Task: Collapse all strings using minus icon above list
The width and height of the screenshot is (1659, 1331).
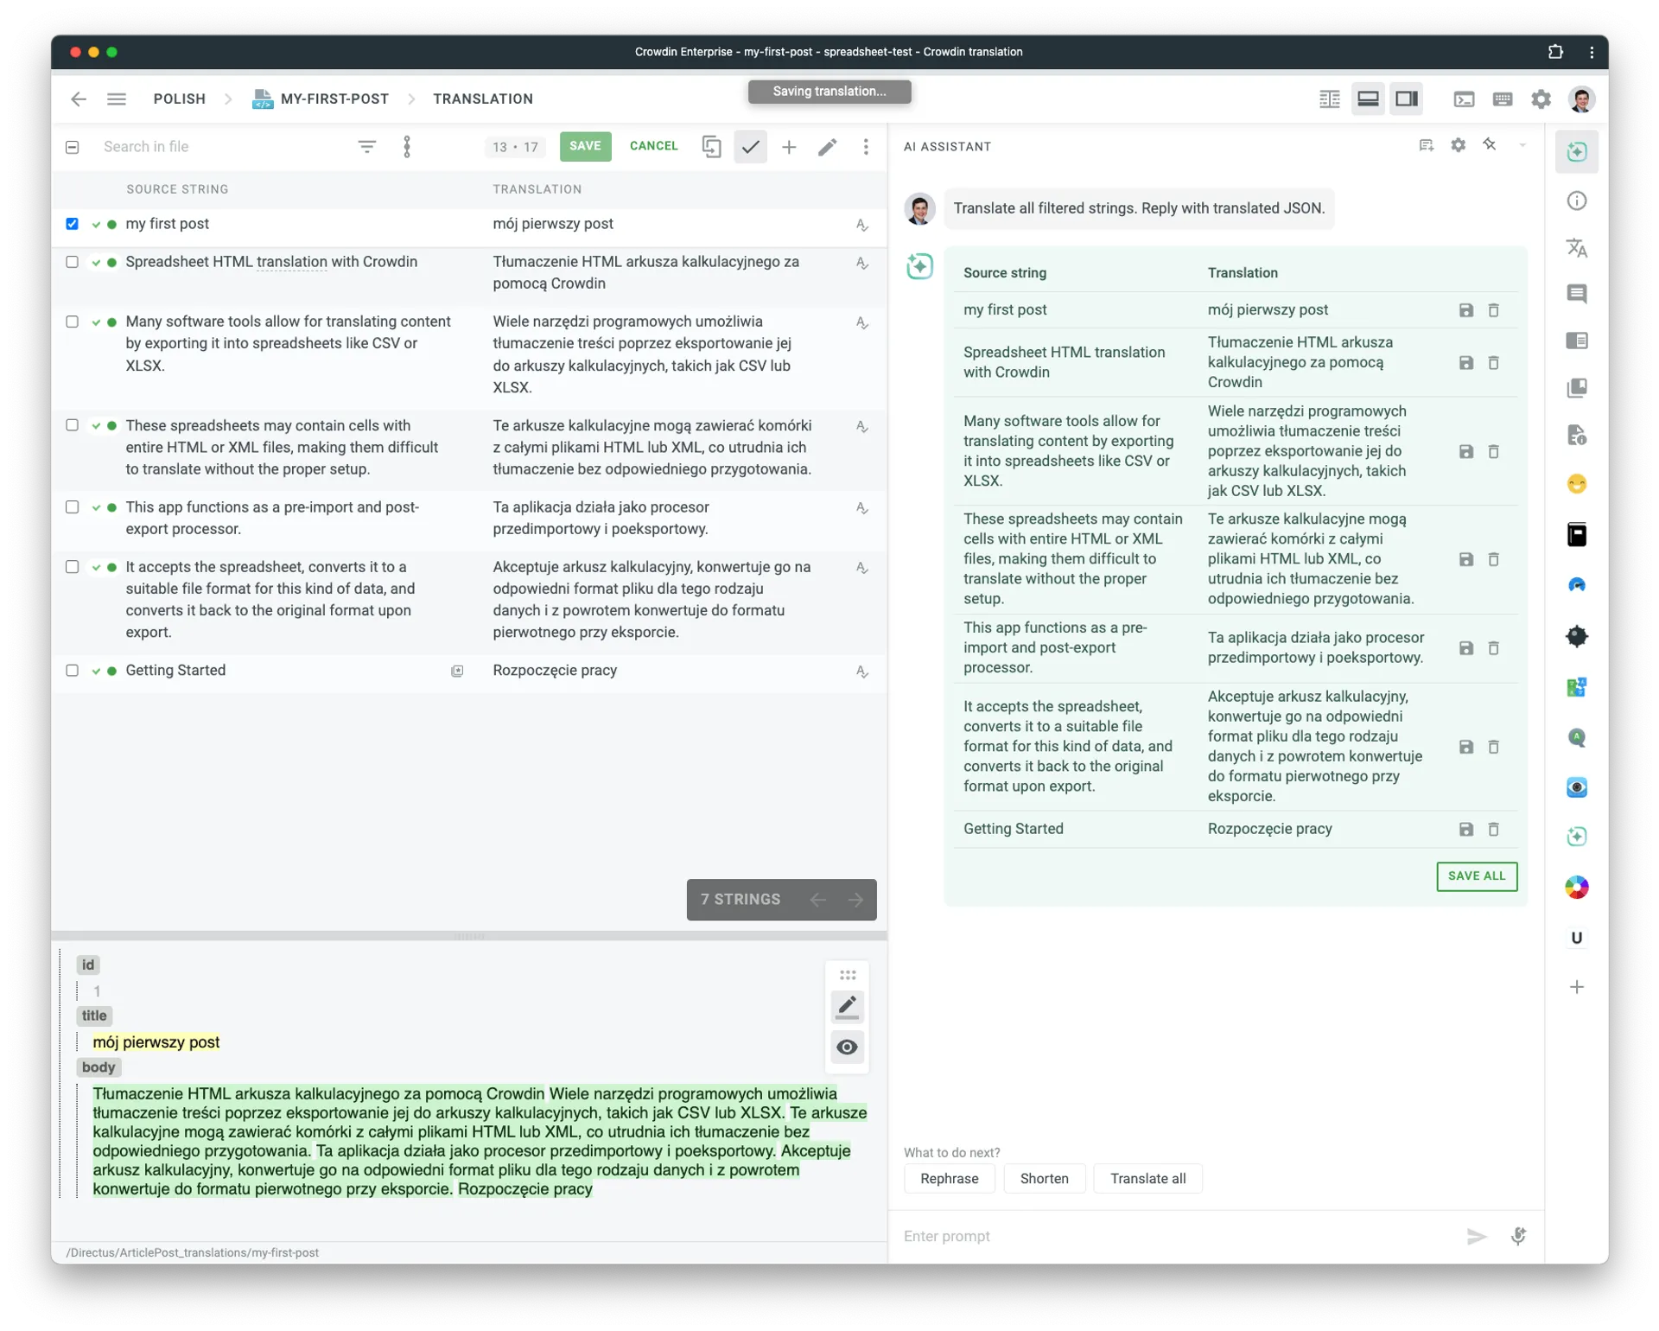Action: click(73, 147)
